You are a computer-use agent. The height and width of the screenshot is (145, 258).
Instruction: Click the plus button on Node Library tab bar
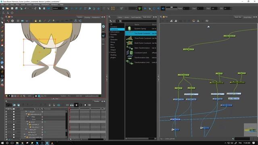154,17
